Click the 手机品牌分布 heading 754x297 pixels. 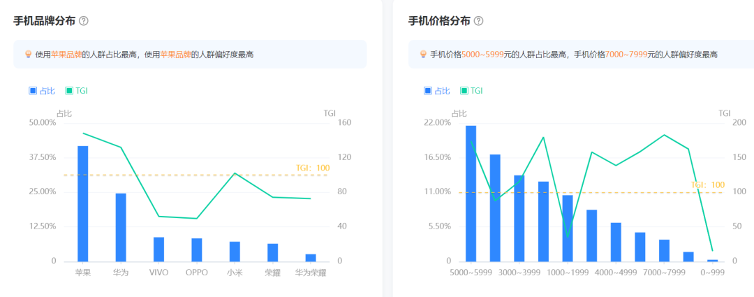tap(44, 21)
